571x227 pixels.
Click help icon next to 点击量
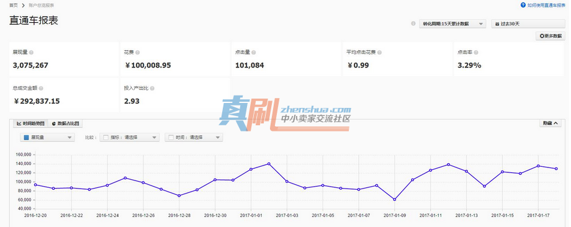[x=253, y=52]
